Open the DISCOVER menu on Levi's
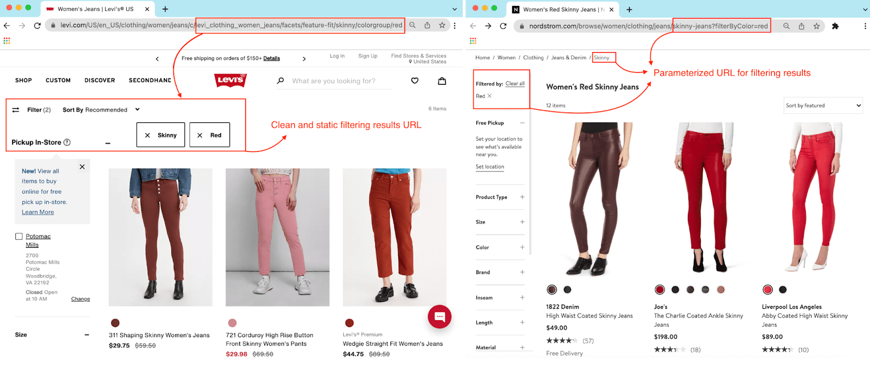870x368 pixels. point(100,80)
